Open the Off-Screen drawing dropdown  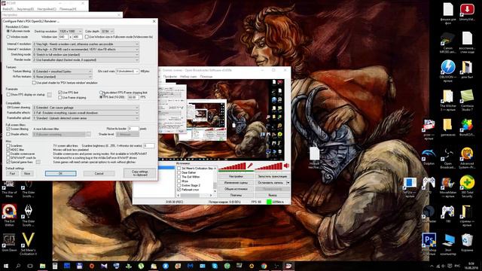coord(86,108)
